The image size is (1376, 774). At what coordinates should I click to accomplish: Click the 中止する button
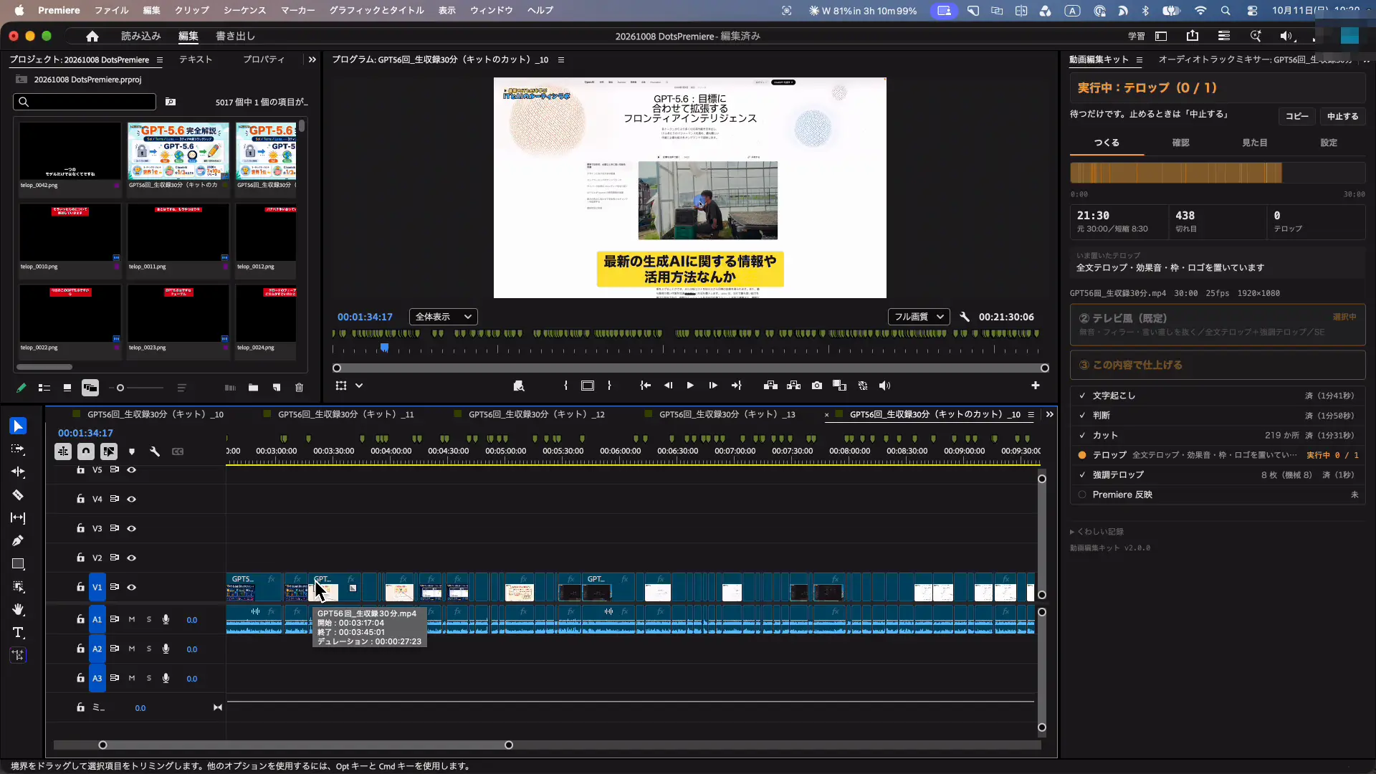pos(1342,116)
